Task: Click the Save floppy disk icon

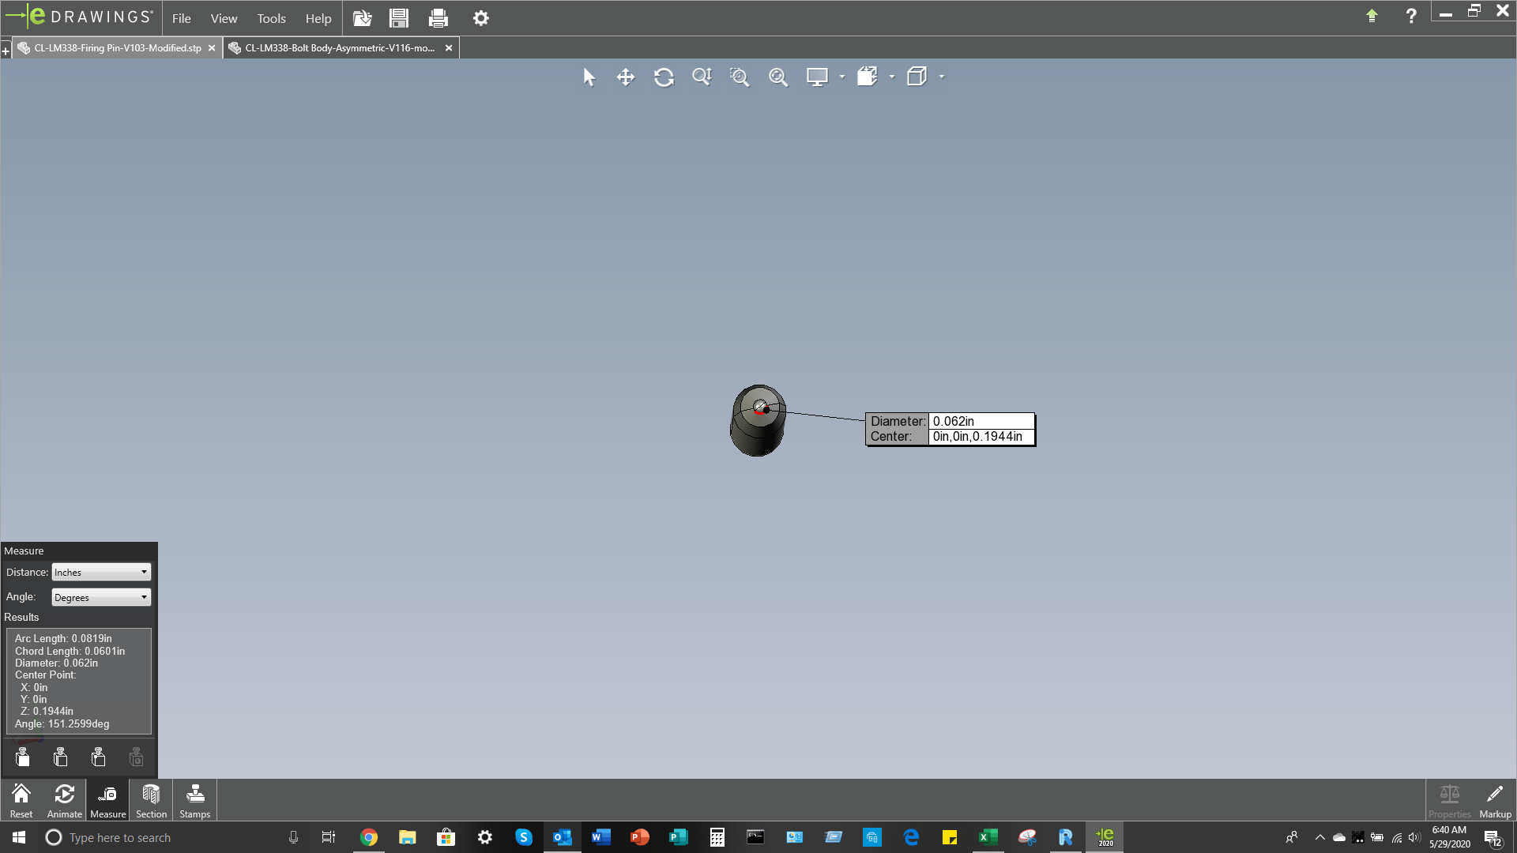Action: (399, 17)
